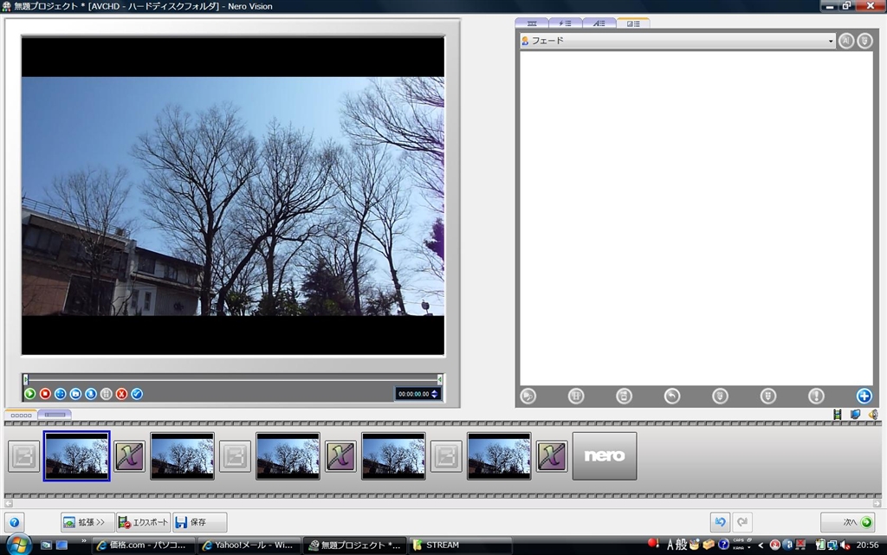887x555 pixels.
Task: Click the red scissors cut icon
Action: coord(121,394)
